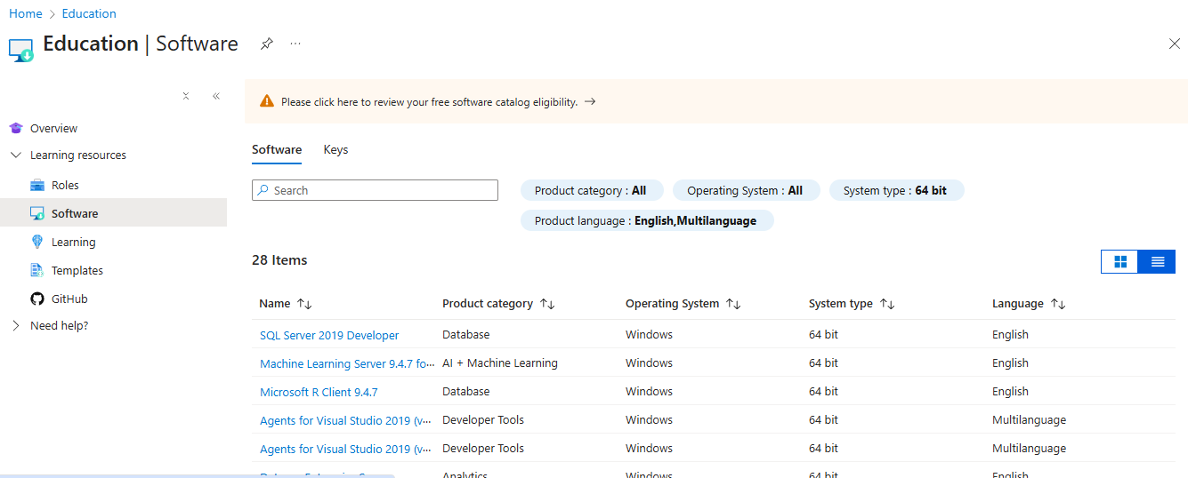Pin the Education Software page
The height and width of the screenshot is (478, 1188).
click(x=266, y=44)
